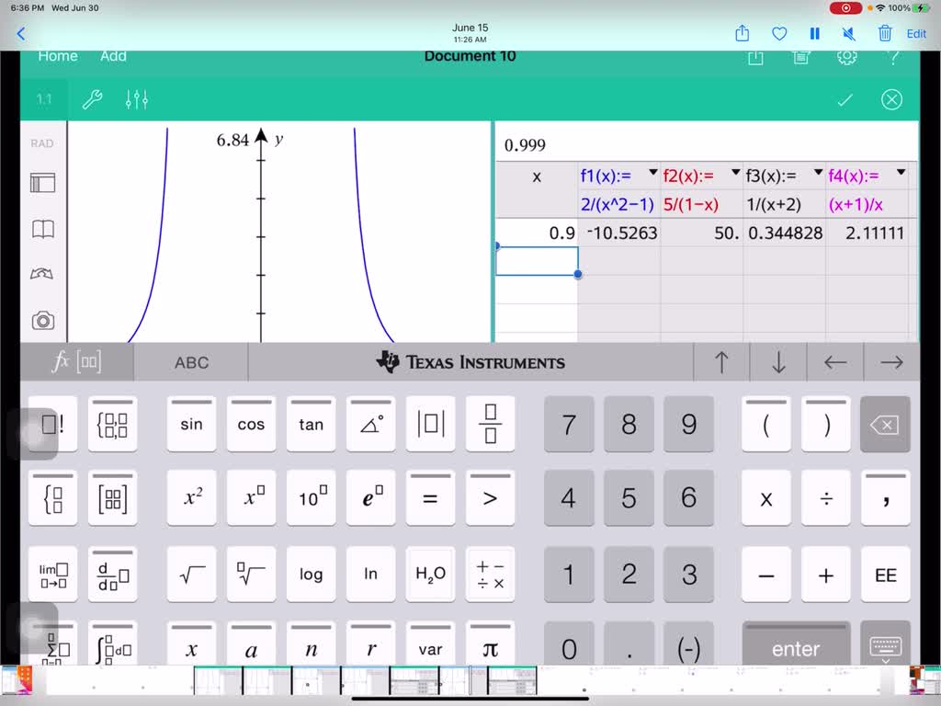Select the camera capture icon in sidebar
Screen dimensions: 941x706
(x=41, y=320)
